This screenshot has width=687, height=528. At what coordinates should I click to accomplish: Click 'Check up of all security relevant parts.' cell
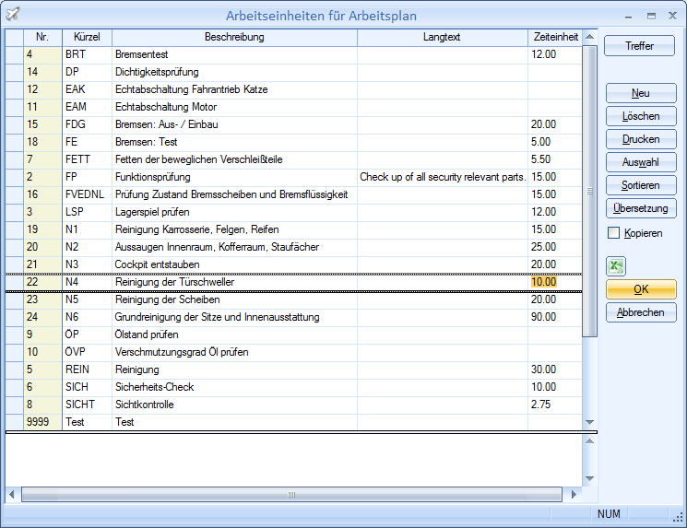[442, 177]
